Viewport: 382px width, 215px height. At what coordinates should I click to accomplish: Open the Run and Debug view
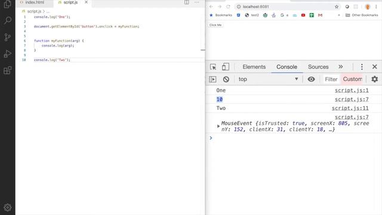8,54
